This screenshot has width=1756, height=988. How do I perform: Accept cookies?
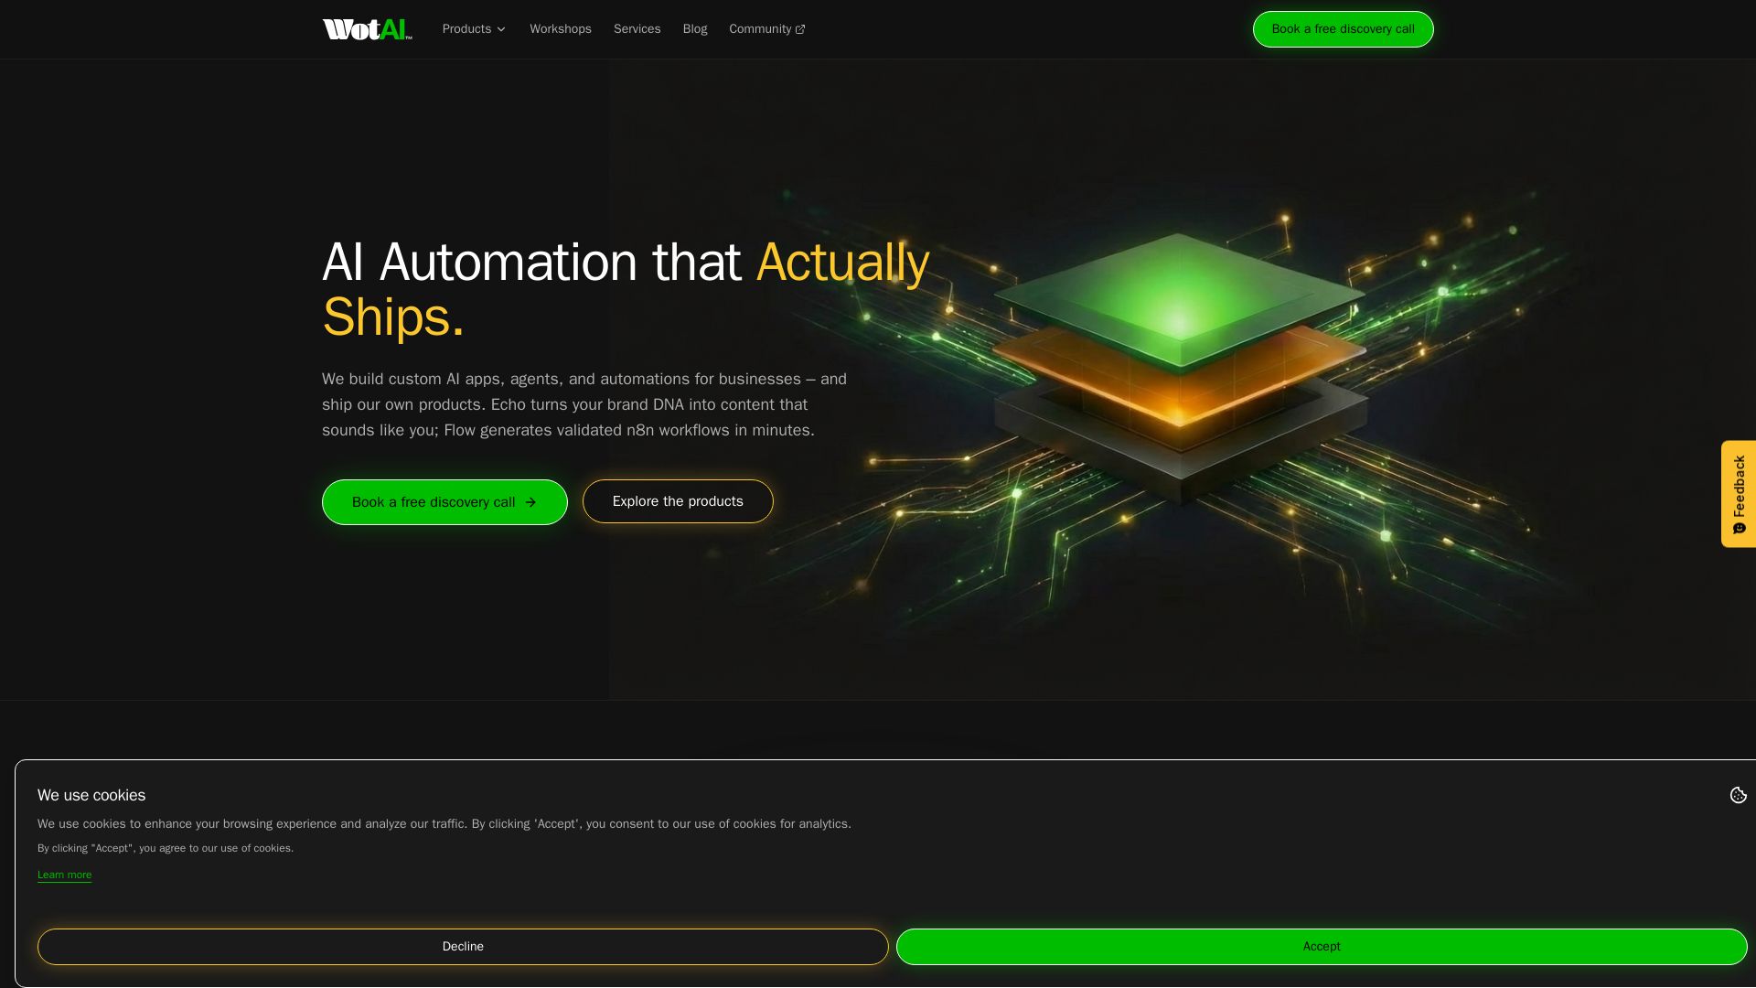1322,947
